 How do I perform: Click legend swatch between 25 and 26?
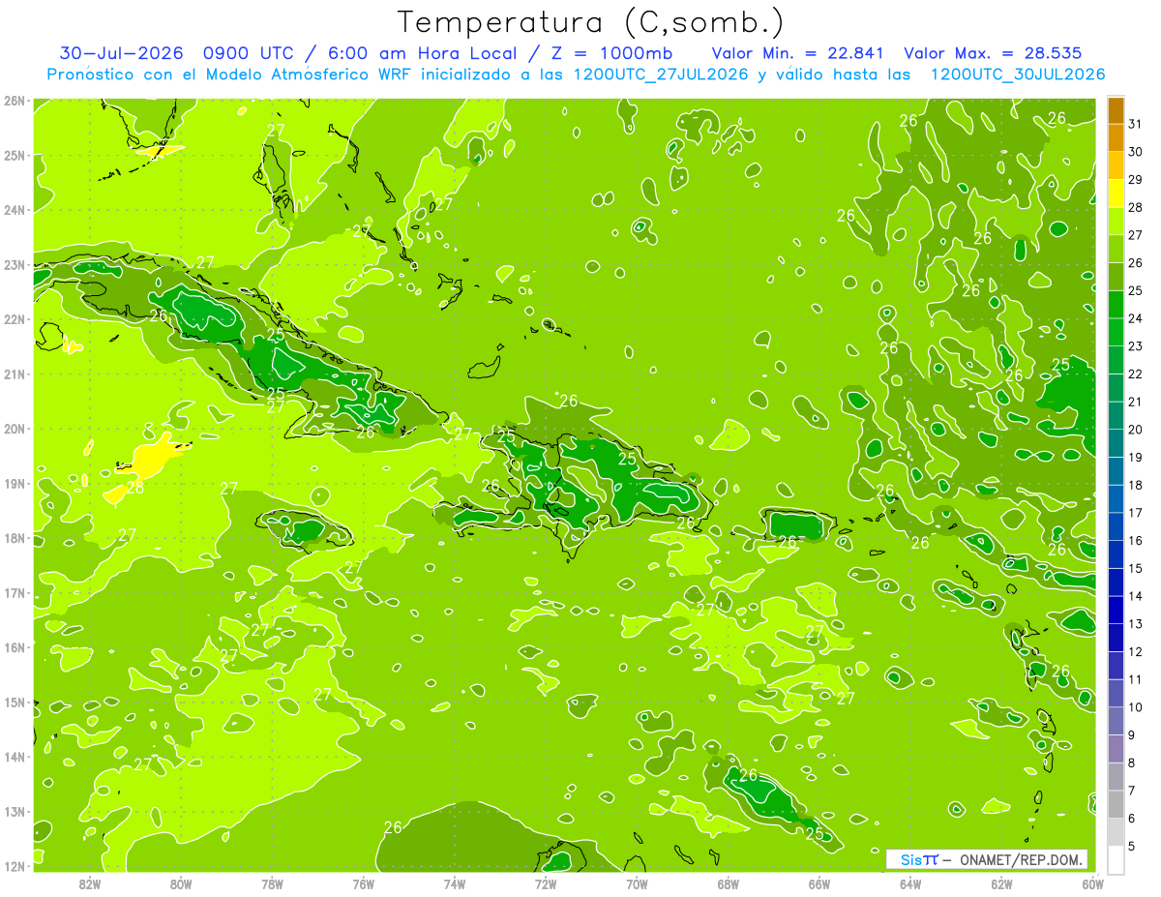pos(1116,277)
